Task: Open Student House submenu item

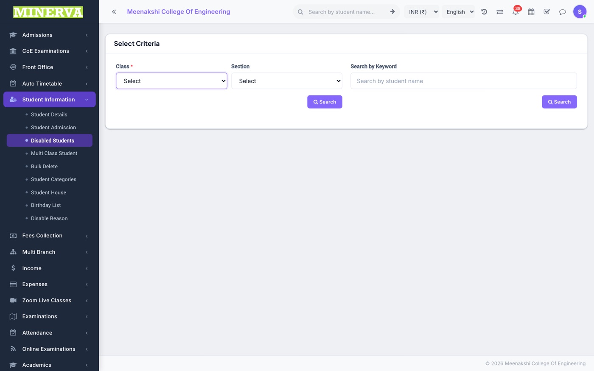Action: point(49,192)
